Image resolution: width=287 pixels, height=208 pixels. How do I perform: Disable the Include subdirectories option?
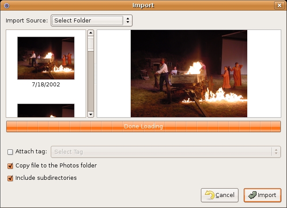click(10, 178)
